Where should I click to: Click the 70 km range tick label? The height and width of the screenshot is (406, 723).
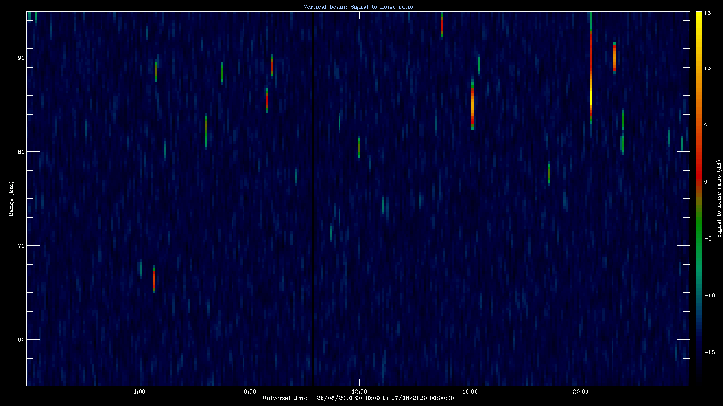[21, 246]
